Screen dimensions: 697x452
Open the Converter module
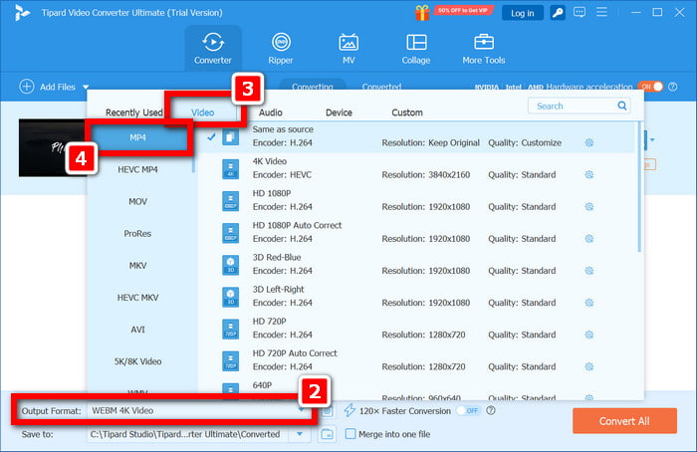[213, 49]
